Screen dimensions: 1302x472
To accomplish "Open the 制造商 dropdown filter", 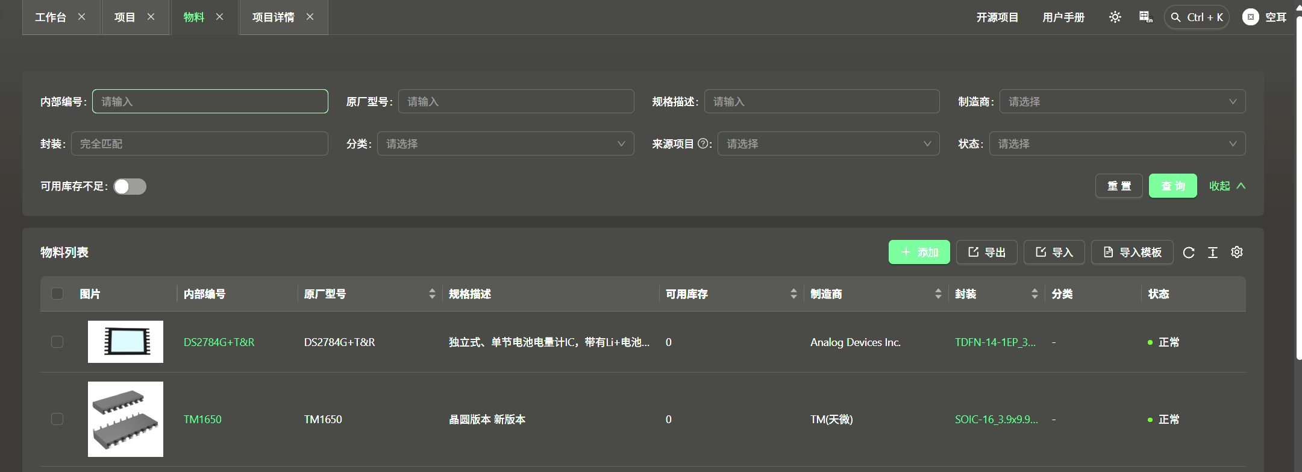I will coord(1122,102).
